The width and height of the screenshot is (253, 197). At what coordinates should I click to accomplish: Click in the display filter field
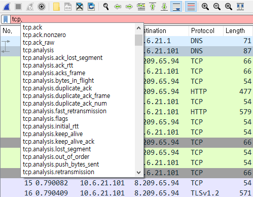point(132,19)
